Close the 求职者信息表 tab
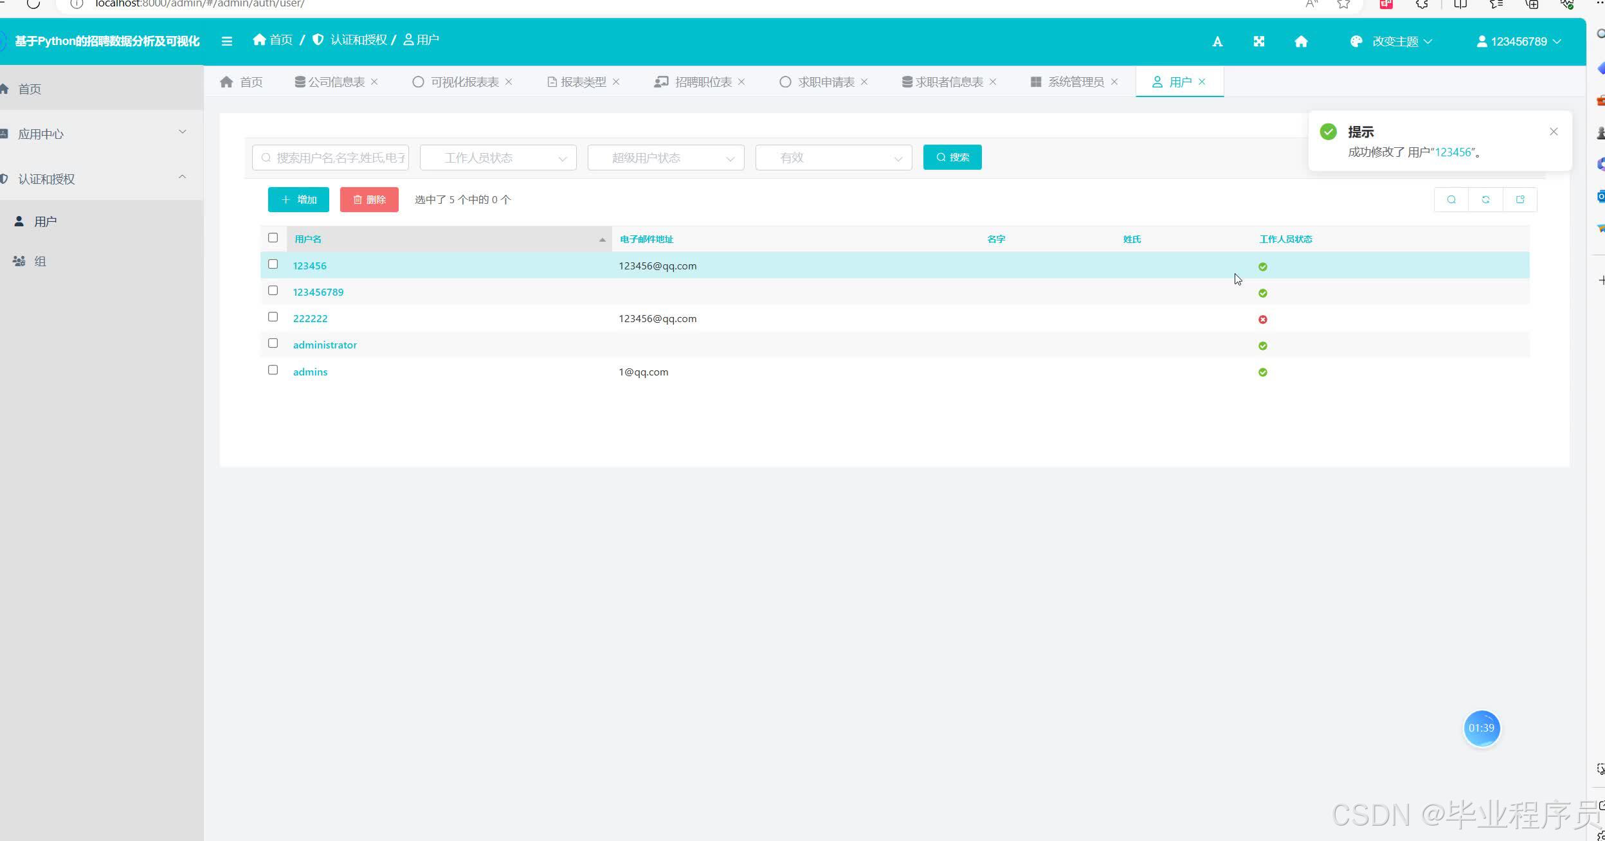This screenshot has height=841, width=1605. pos(993,82)
